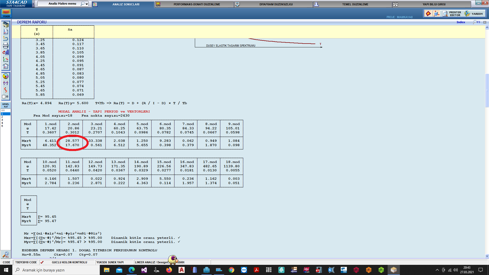Screen dimensions: 489x275
Task: Click the printer icon in left toolbar
Action: (6, 46)
